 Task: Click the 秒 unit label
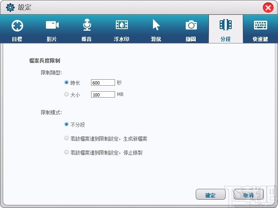click(x=119, y=82)
